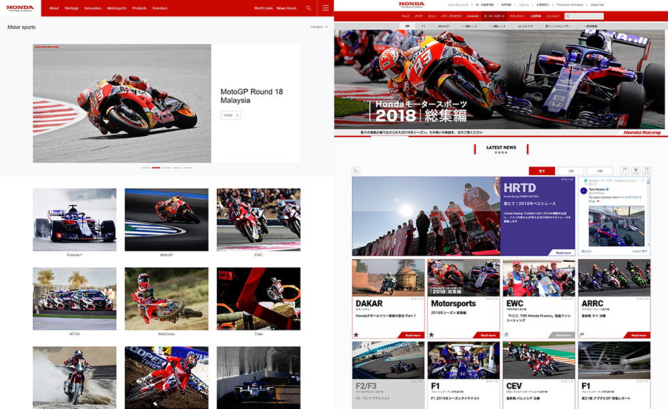Open the RSS feed icon below Latest News
This screenshot has height=409, width=668.
[x=356, y=171]
